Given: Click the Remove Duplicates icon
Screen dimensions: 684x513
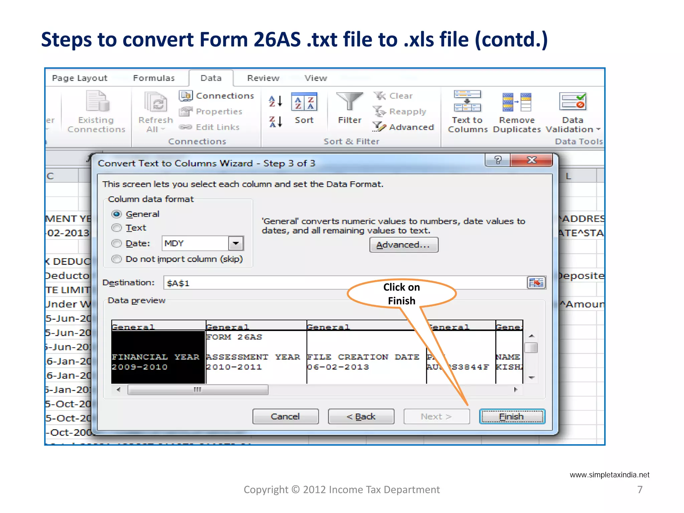Looking at the screenshot, I should pyautogui.click(x=517, y=102).
